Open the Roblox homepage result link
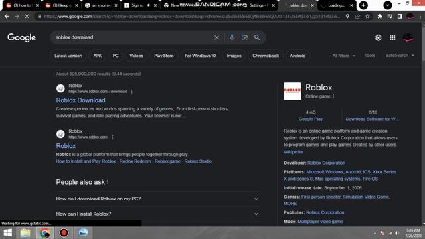 66,146
